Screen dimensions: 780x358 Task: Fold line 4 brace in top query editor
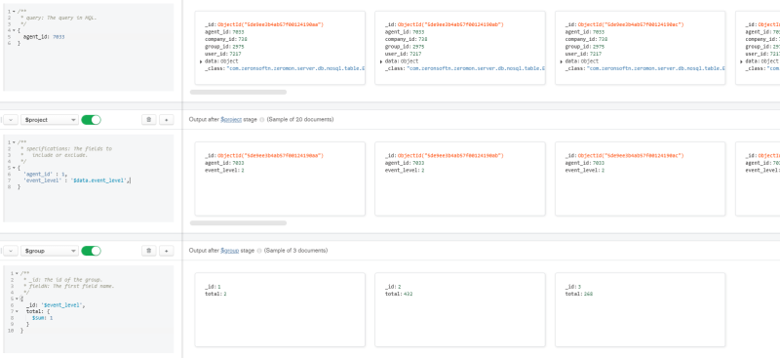point(14,30)
